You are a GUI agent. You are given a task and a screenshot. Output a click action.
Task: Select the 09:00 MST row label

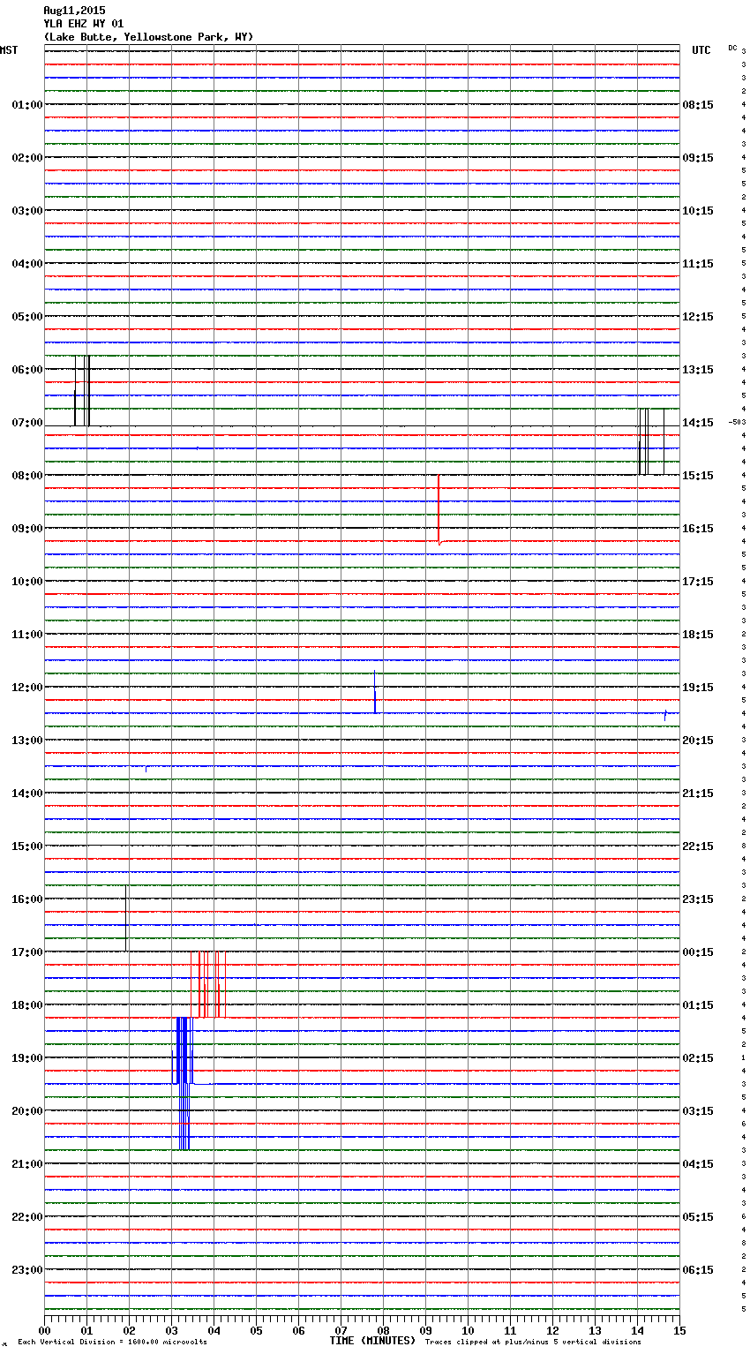[27, 529]
